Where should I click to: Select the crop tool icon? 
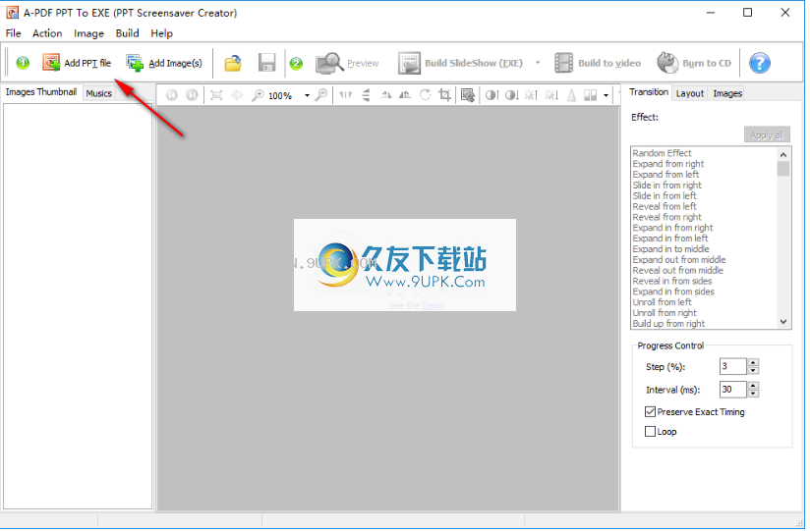(444, 95)
